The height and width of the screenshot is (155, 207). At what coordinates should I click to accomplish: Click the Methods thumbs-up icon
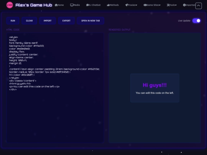point(108,5)
